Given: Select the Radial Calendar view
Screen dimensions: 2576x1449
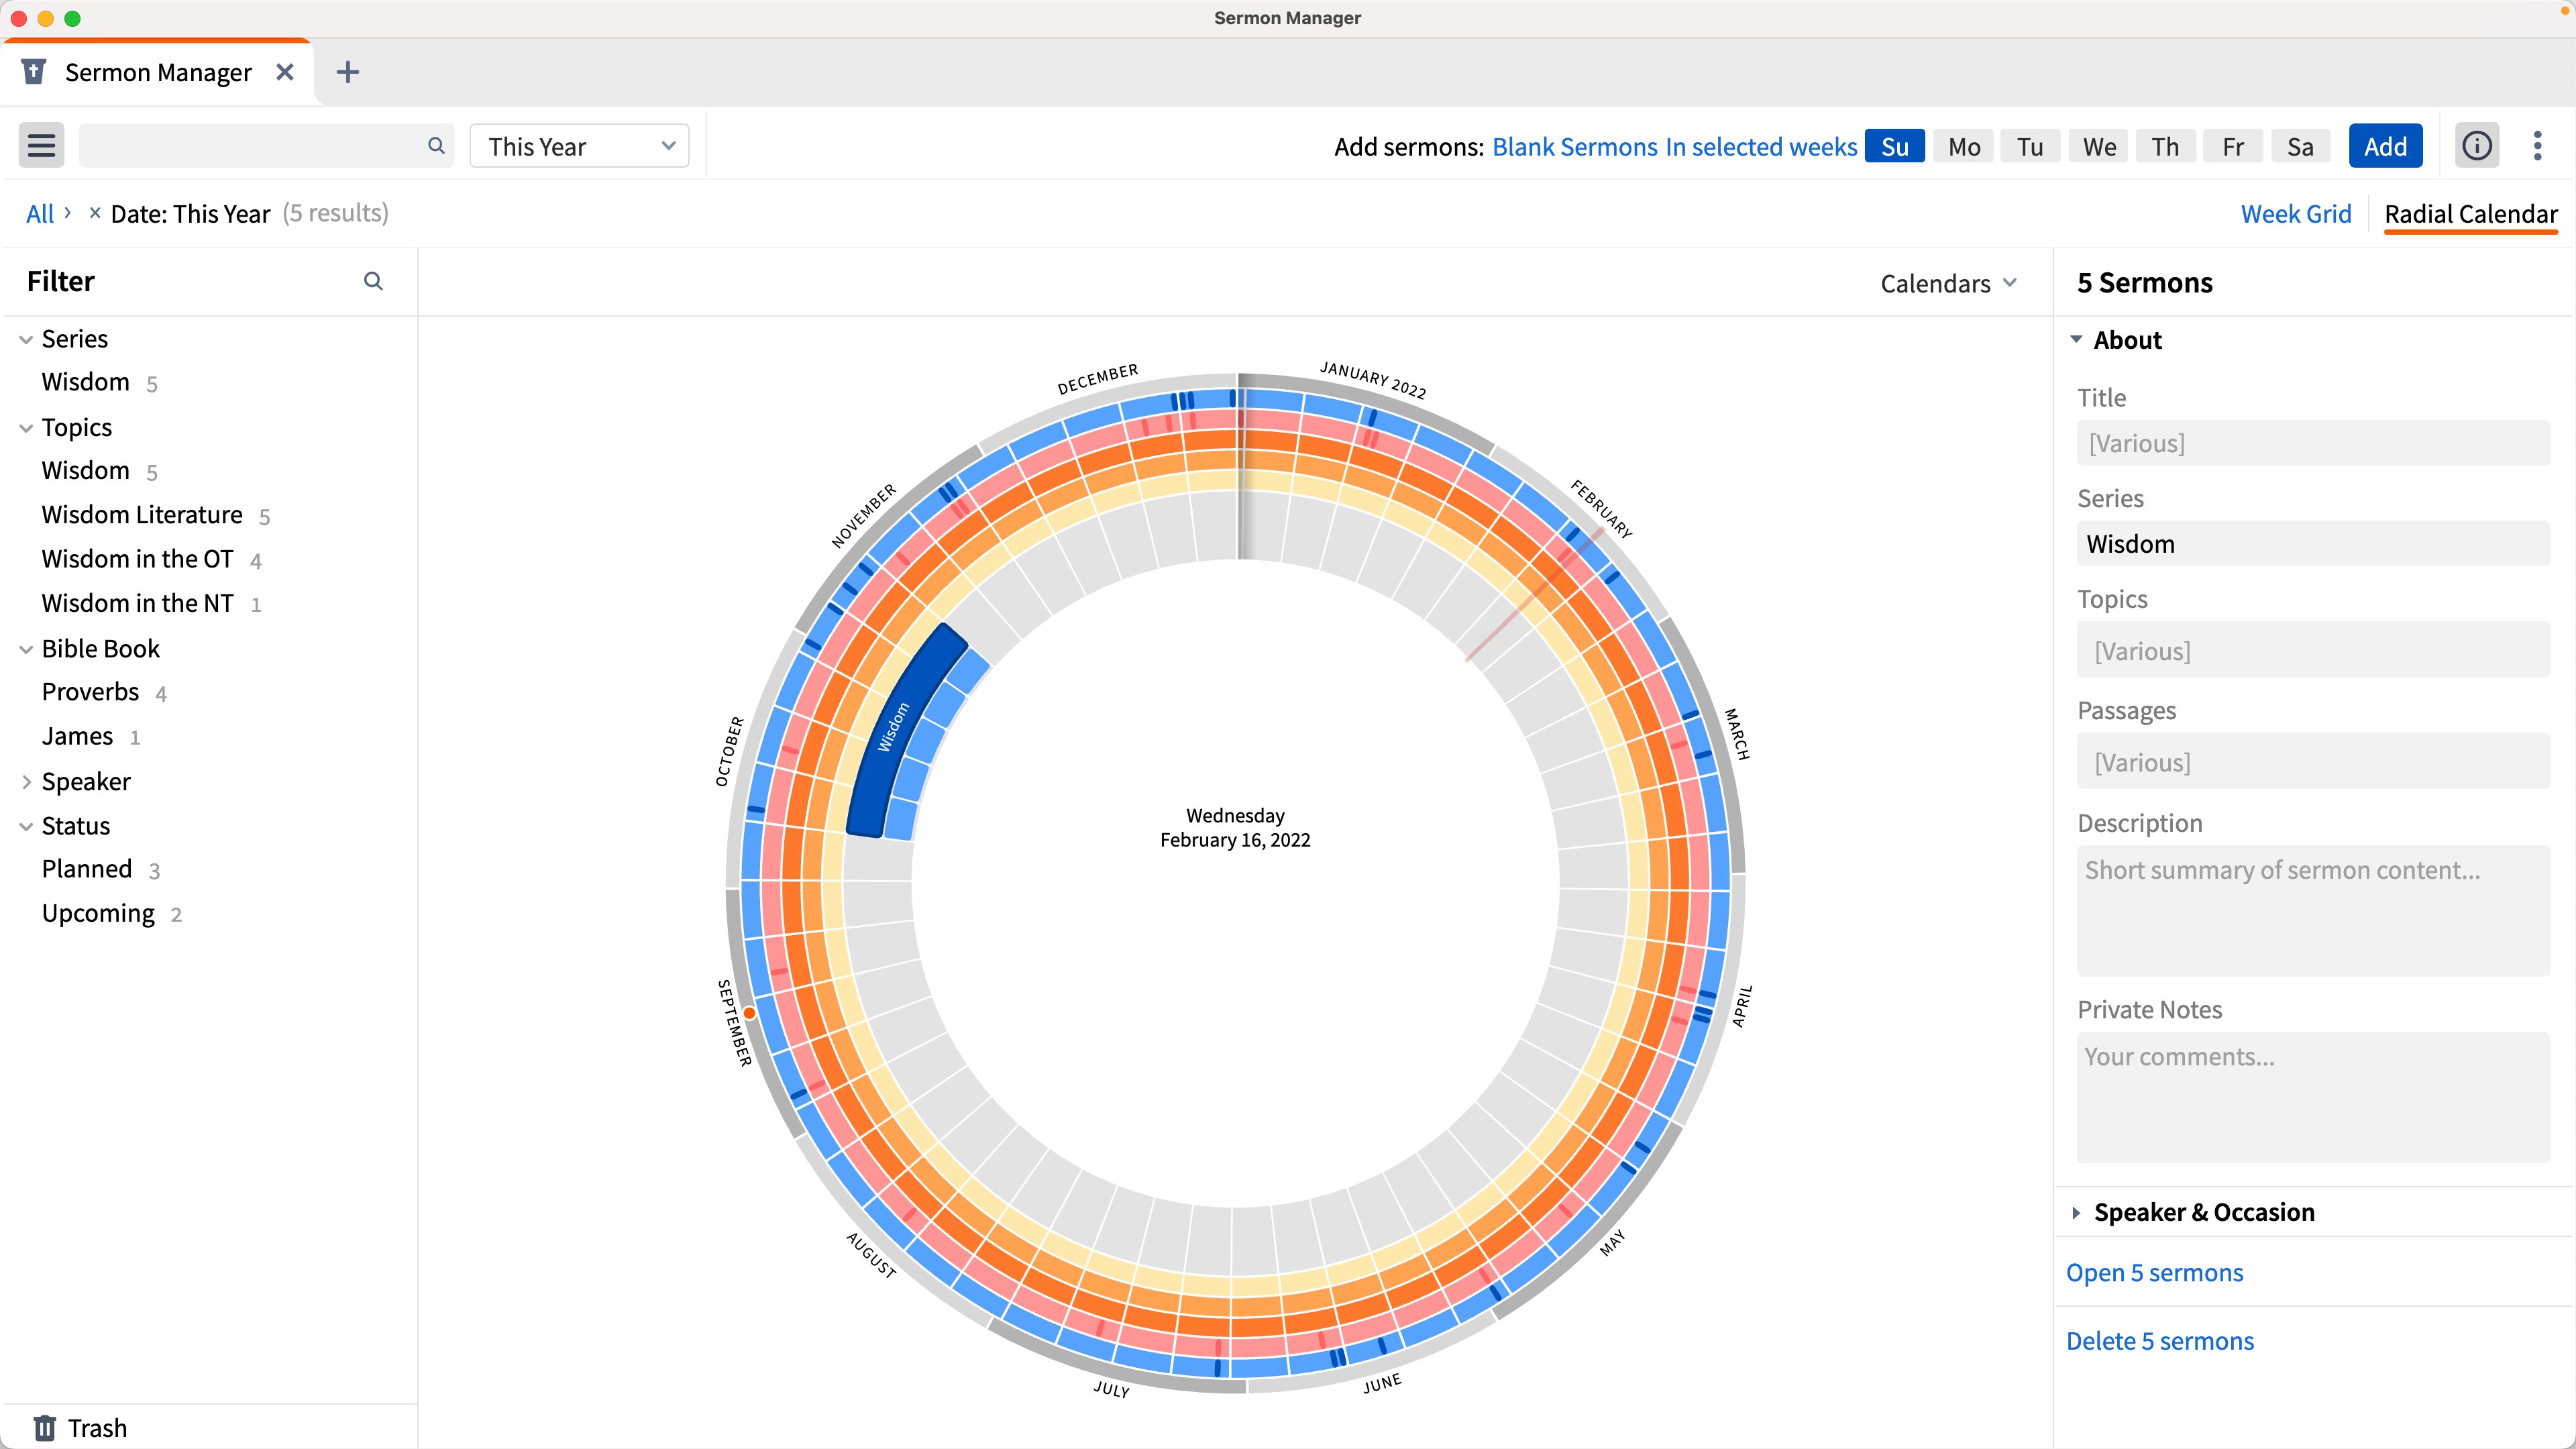Looking at the screenshot, I should pos(2470,214).
